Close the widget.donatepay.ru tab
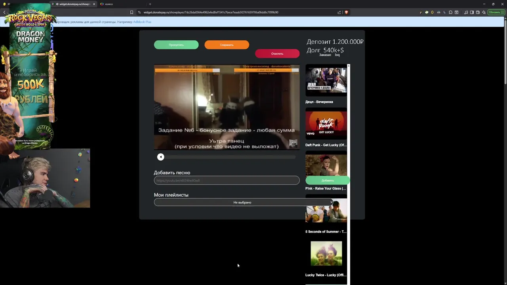The height and width of the screenshot is (285, 507). click(x=94, y=4)
